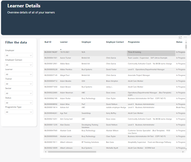Click learner name Abbie Prentice
Image resolution: width=191 pixels, height=162 pixels.
tap(66, 70)
